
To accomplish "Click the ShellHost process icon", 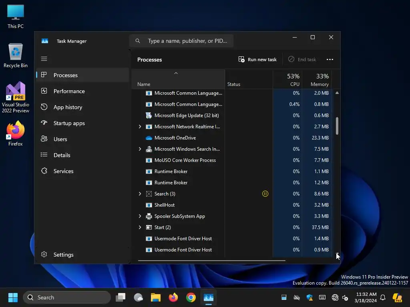I will click(x=149, y=205).
